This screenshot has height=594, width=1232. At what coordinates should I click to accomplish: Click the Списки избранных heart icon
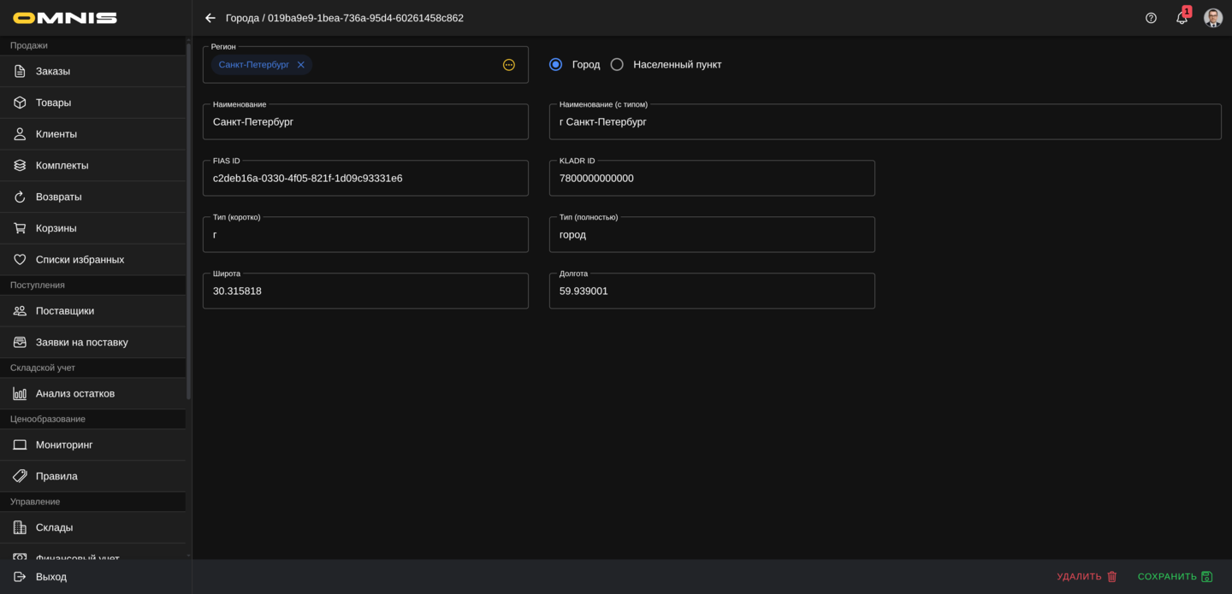[20, 260]
